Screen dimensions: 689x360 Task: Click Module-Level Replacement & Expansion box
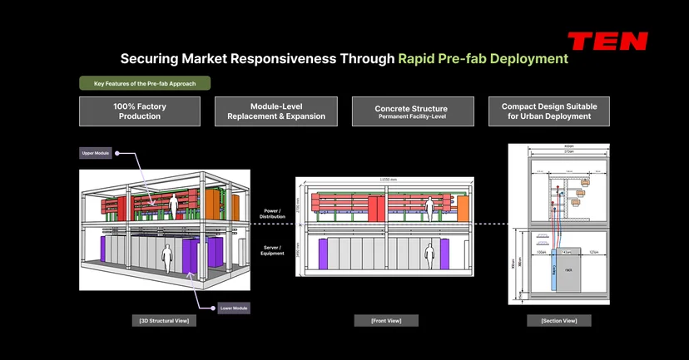[x=276, y=111]
